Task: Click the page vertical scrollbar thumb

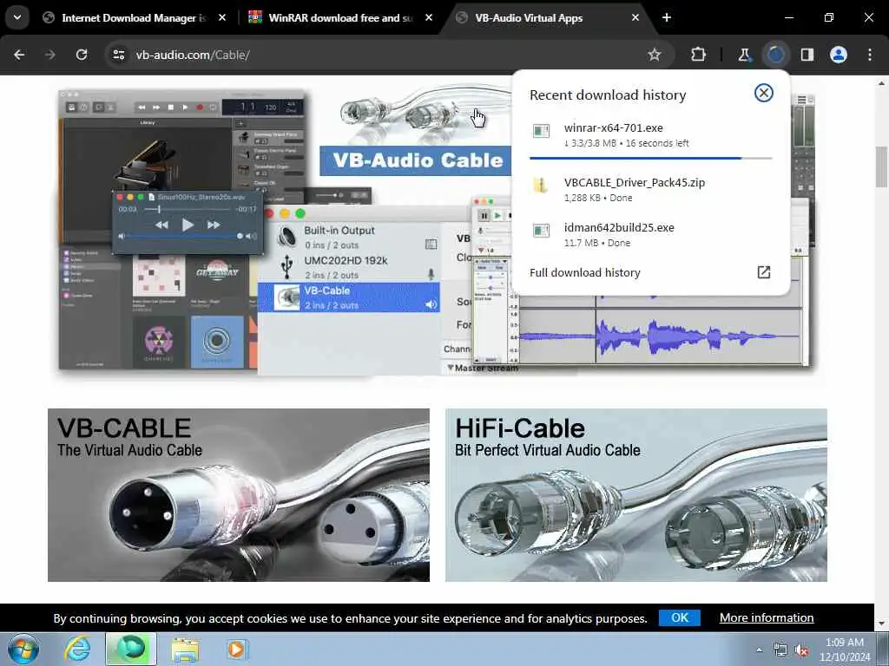Action: click(881, 166)
